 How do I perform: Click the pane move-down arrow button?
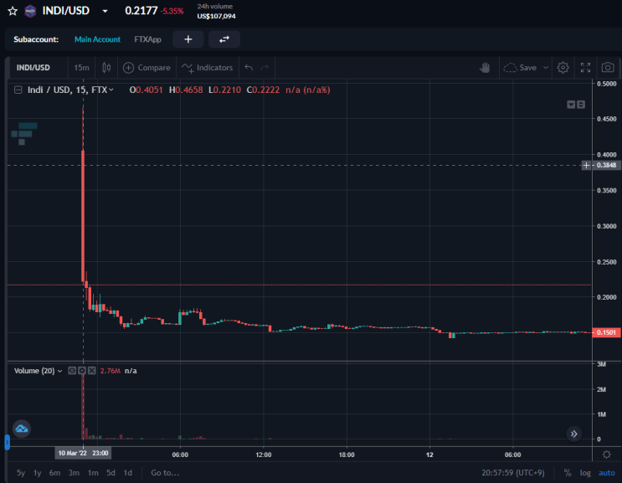571,105
